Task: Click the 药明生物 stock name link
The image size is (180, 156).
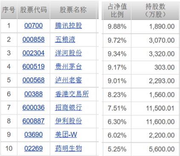Action: [69, 148]
